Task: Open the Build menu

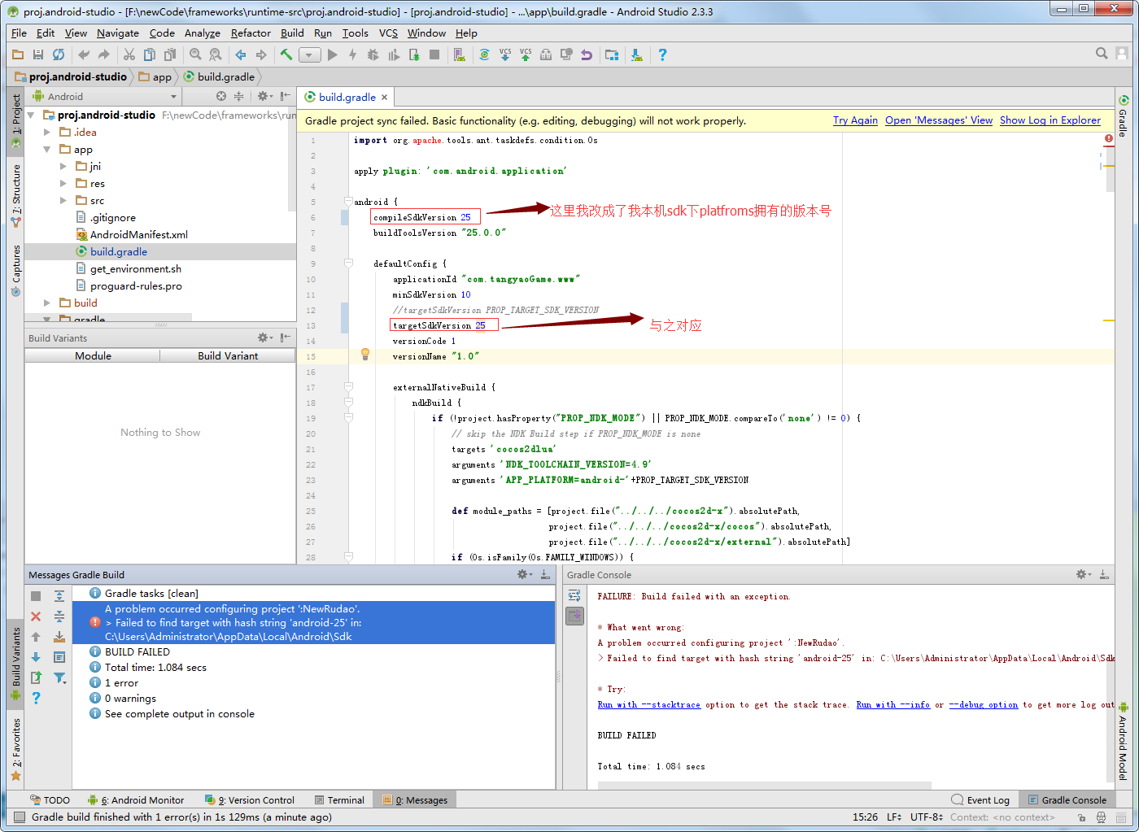Action: [x=292, y=33]
